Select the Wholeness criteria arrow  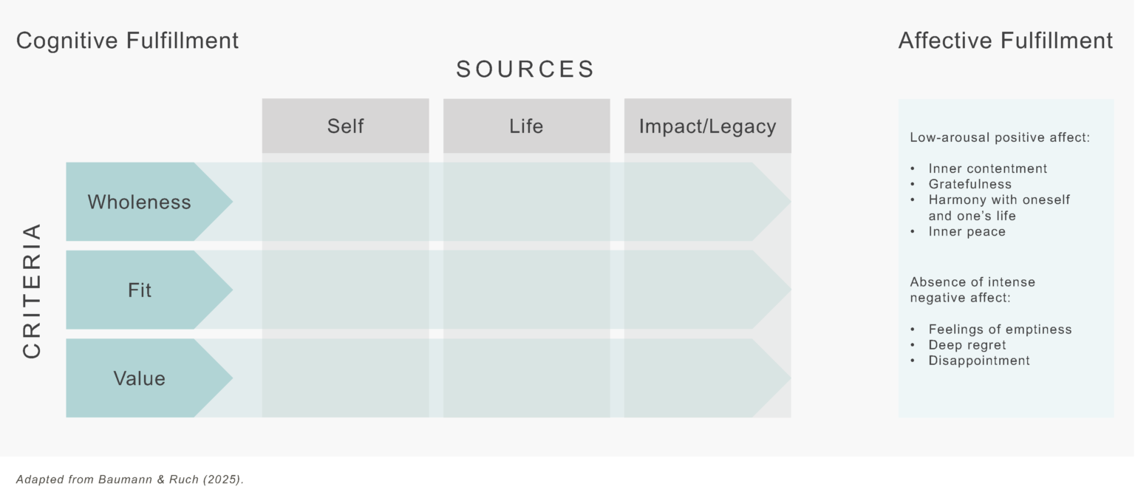(140, 202)
